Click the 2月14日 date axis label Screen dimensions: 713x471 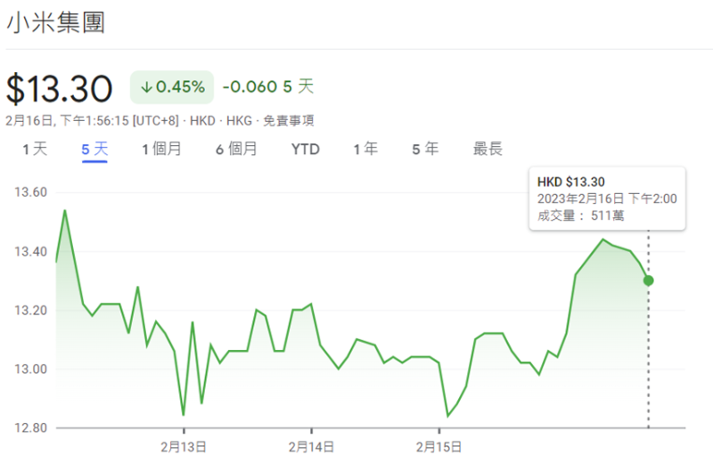[x=311, y=446]
